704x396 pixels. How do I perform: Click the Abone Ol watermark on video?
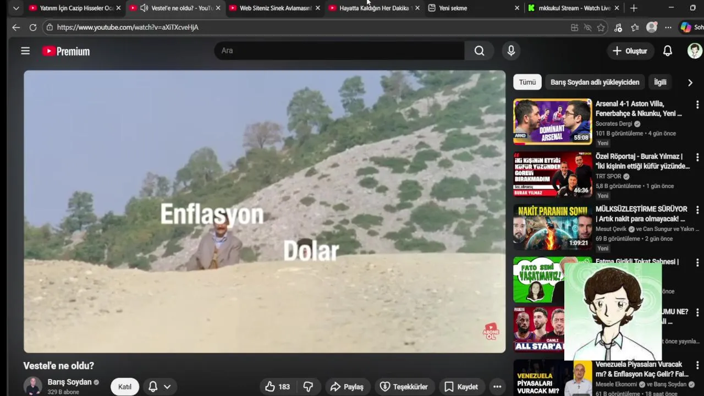point(491,331)
